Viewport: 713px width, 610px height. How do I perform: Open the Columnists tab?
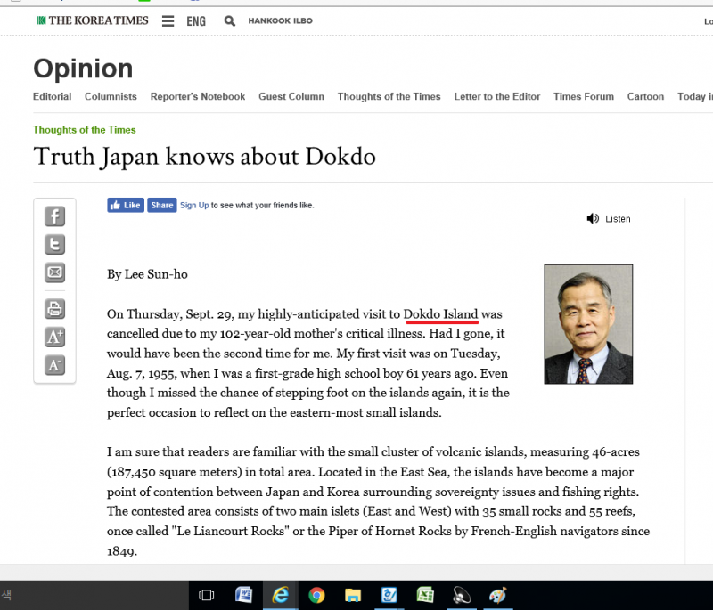pyautogui.click(x=111, y=96)
